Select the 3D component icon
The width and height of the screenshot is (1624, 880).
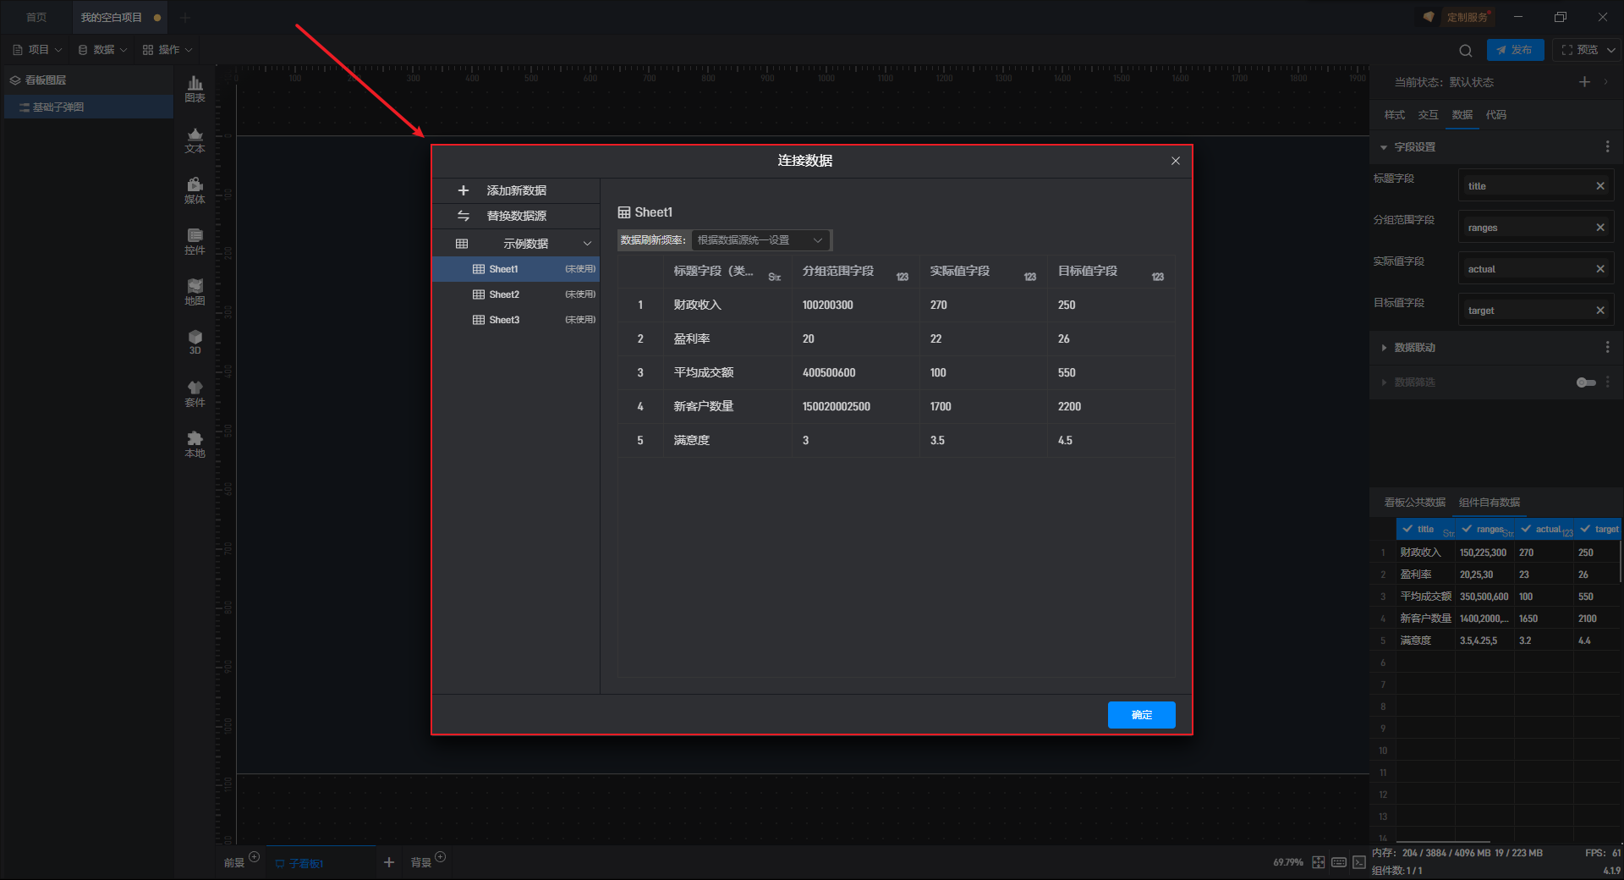(195, 342)
